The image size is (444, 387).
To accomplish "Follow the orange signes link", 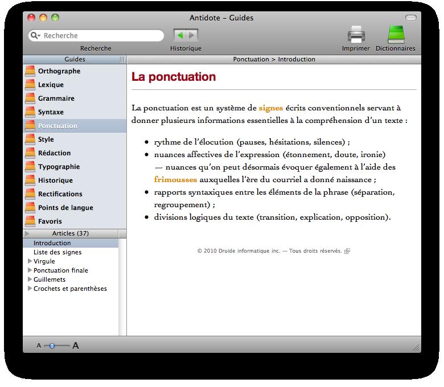I will (x=271, y=108).
